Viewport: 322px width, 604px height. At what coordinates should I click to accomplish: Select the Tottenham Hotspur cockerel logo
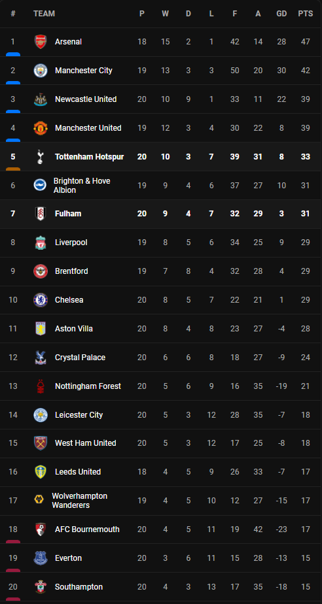coord(41,157)
